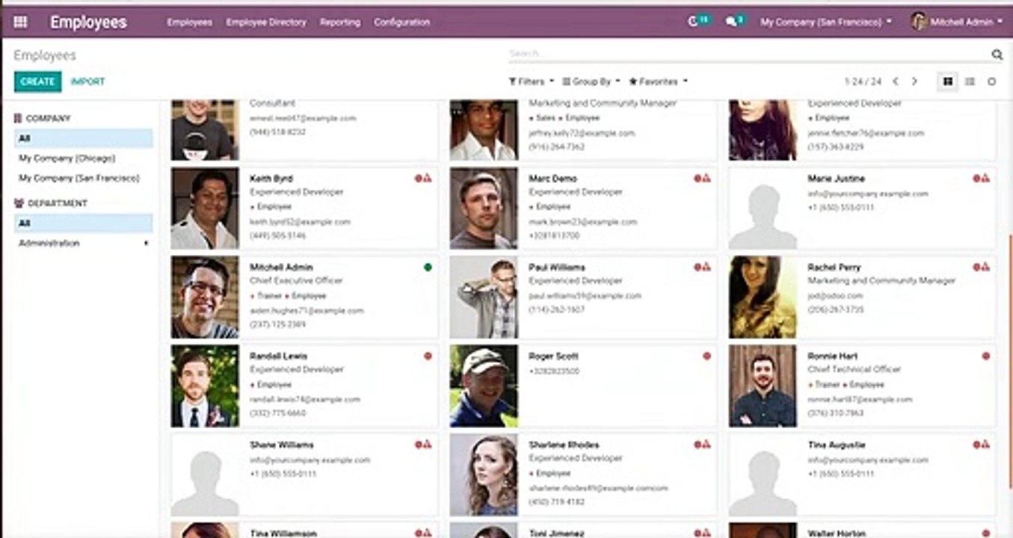Viewport: 1013px width, 538px height.
Task: Open the activities clock icon
Action: (x=693, y=22)
